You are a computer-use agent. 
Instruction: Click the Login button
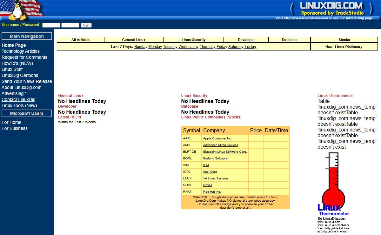(86, 25)
